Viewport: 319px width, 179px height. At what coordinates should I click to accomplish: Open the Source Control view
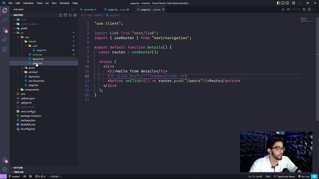click(4, 30)
